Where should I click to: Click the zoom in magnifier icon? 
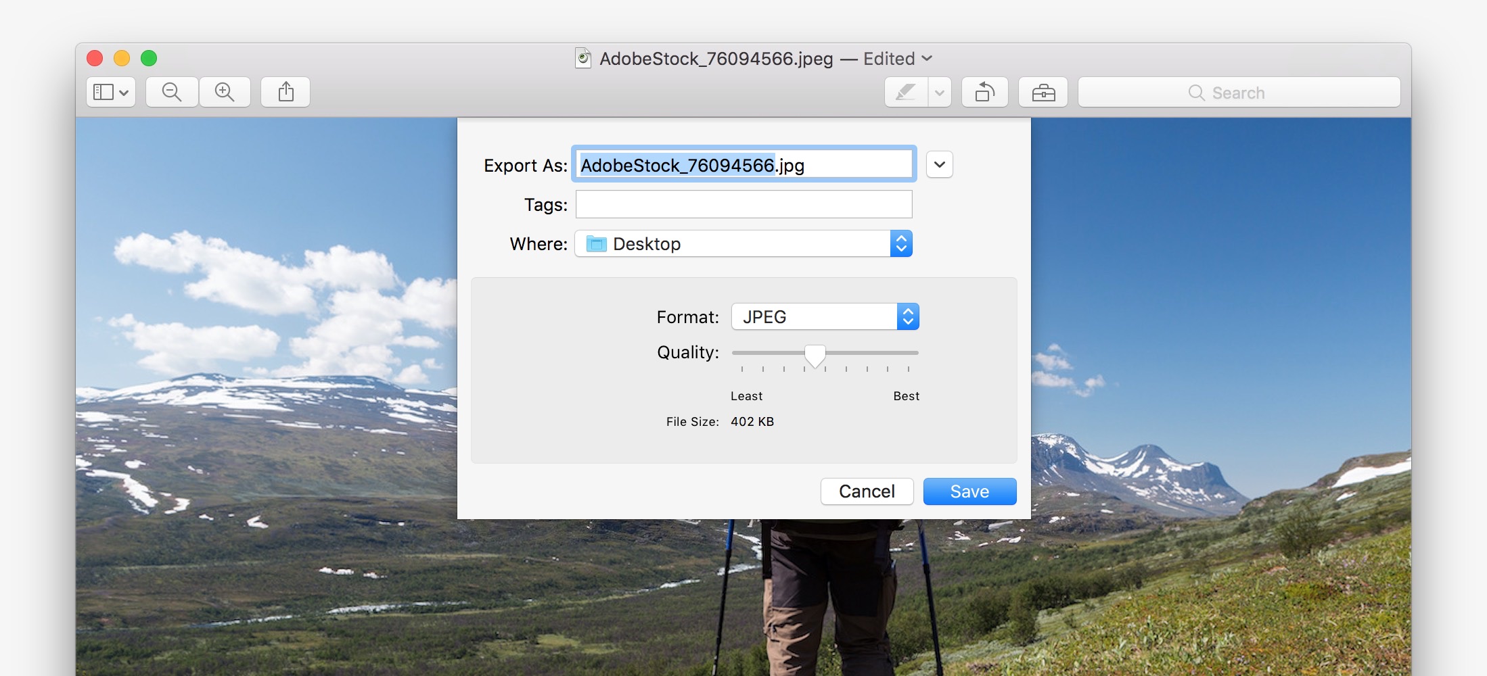coord(225,93)
